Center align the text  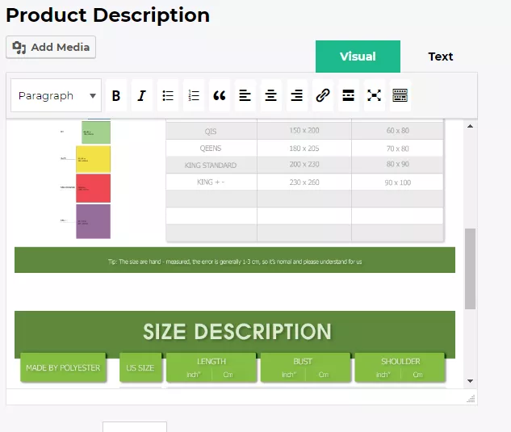[271, 95]
